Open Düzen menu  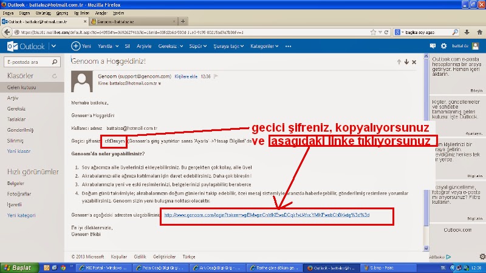coord(24,13)
